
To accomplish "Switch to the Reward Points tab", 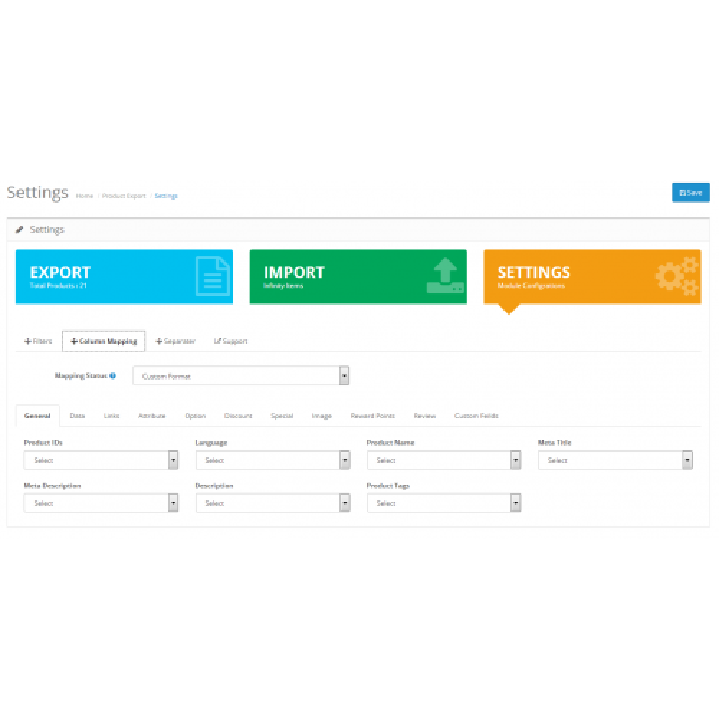I will coord(372,416).
